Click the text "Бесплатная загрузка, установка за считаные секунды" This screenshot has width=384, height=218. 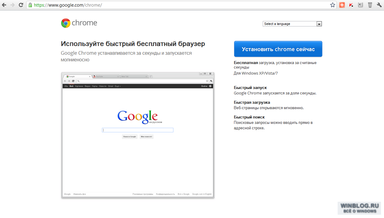tap(275, 65)
